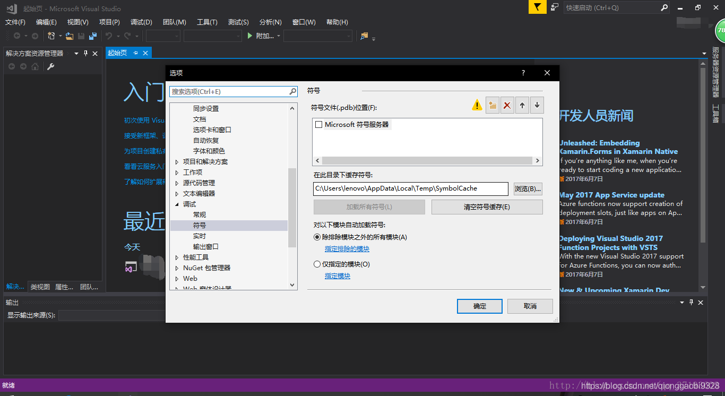Click the notifications flag icon in title bar

[537, 7]
